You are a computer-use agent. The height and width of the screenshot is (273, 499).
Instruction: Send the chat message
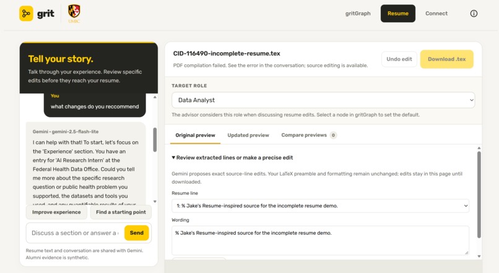(137, 233)
